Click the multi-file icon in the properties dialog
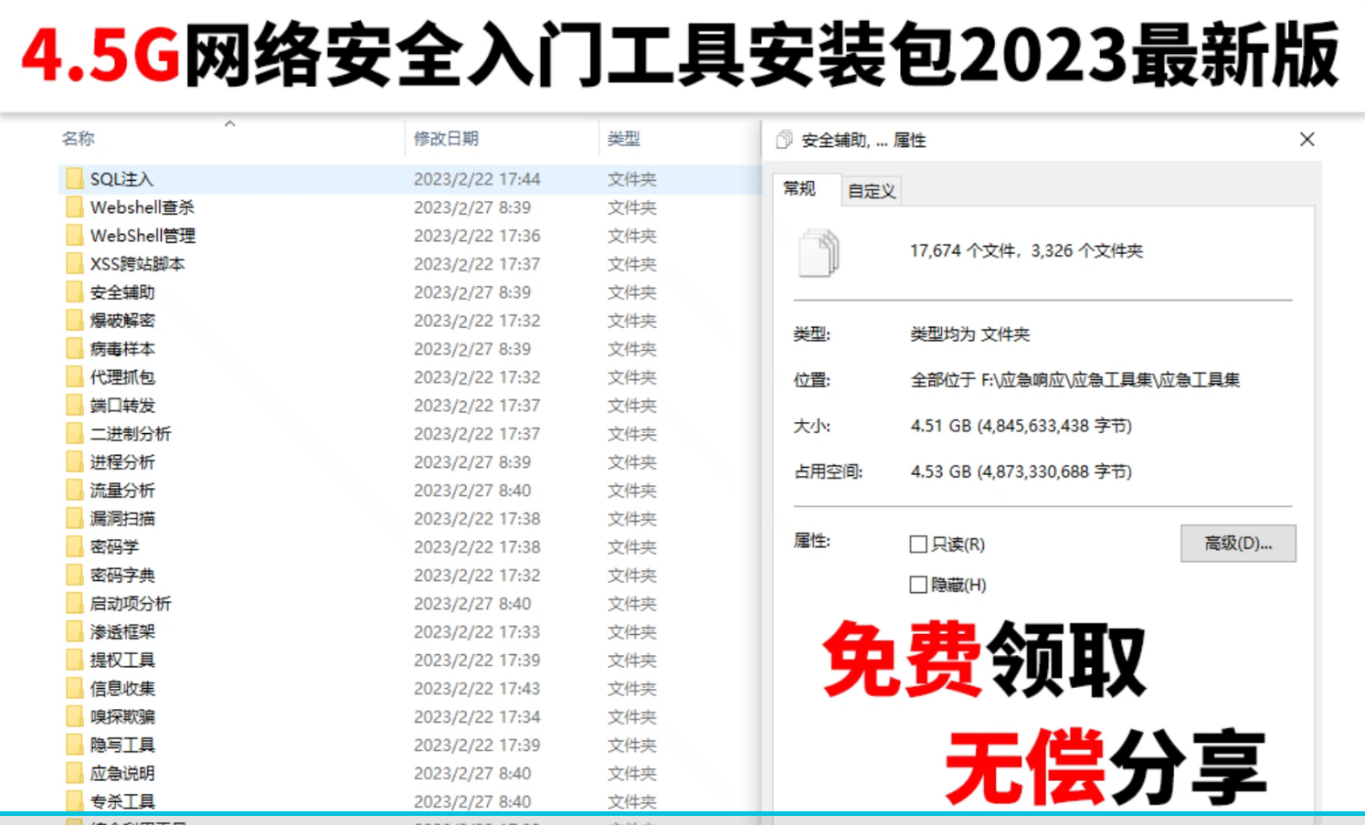The height and width of the screenshot is (825, 1365). point(818,253)
